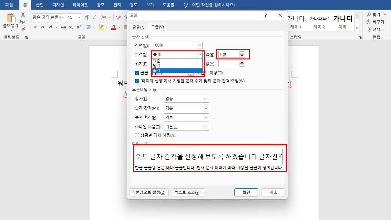Enable 상황별 대체 사용 option
The width and height of the screenshot is (391, 220).
click(137, 135)
